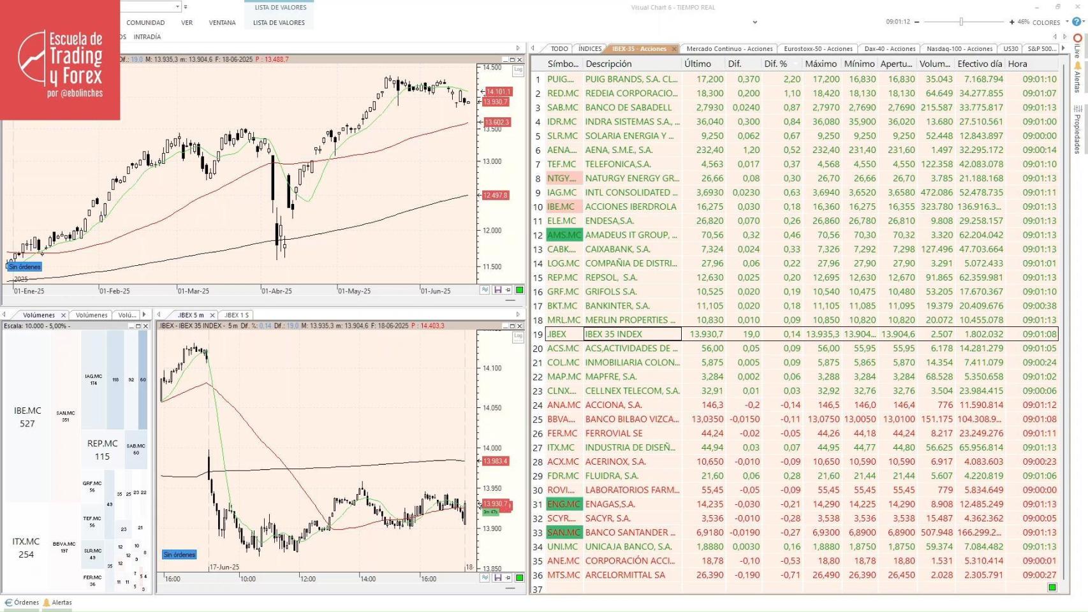Screen dimensions: 1088x612
Task: Adjust the 46% zoom slider
Action: tap(960, 21)
